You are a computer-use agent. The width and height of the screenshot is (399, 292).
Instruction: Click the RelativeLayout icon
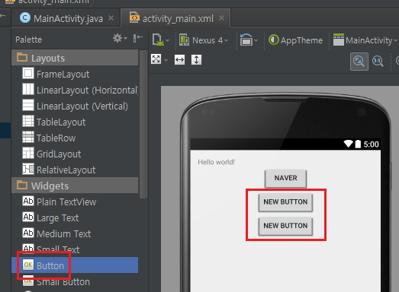pos(28,169)
